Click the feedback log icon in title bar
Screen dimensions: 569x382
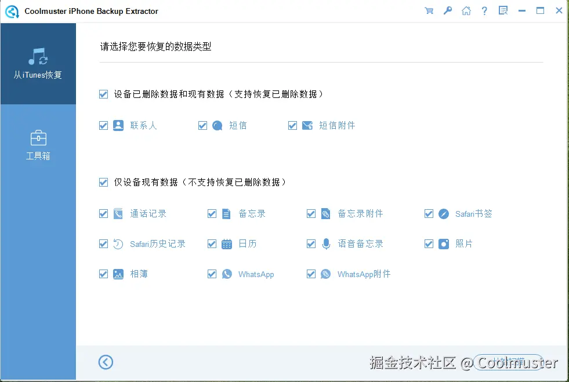[503, 10]
